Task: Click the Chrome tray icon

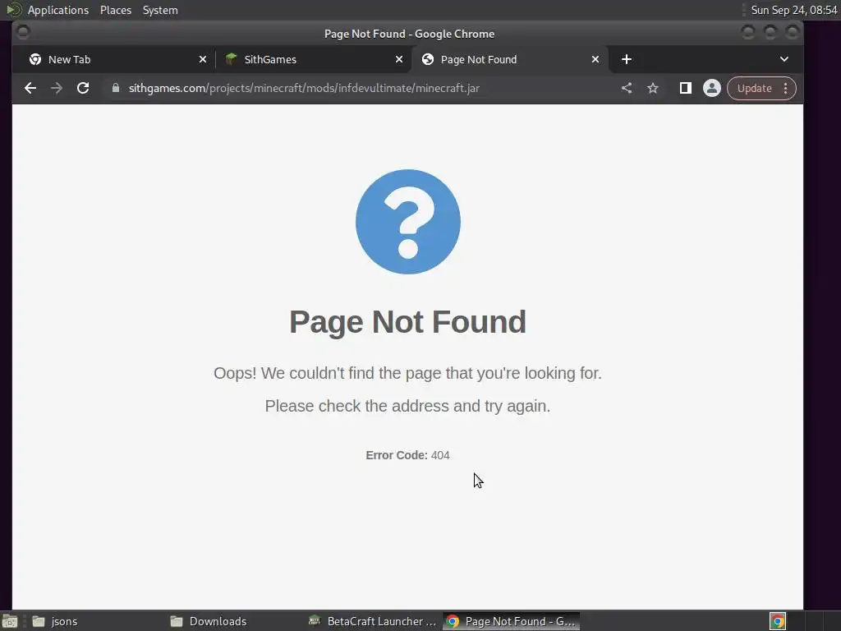Action: tap(778, 621)
